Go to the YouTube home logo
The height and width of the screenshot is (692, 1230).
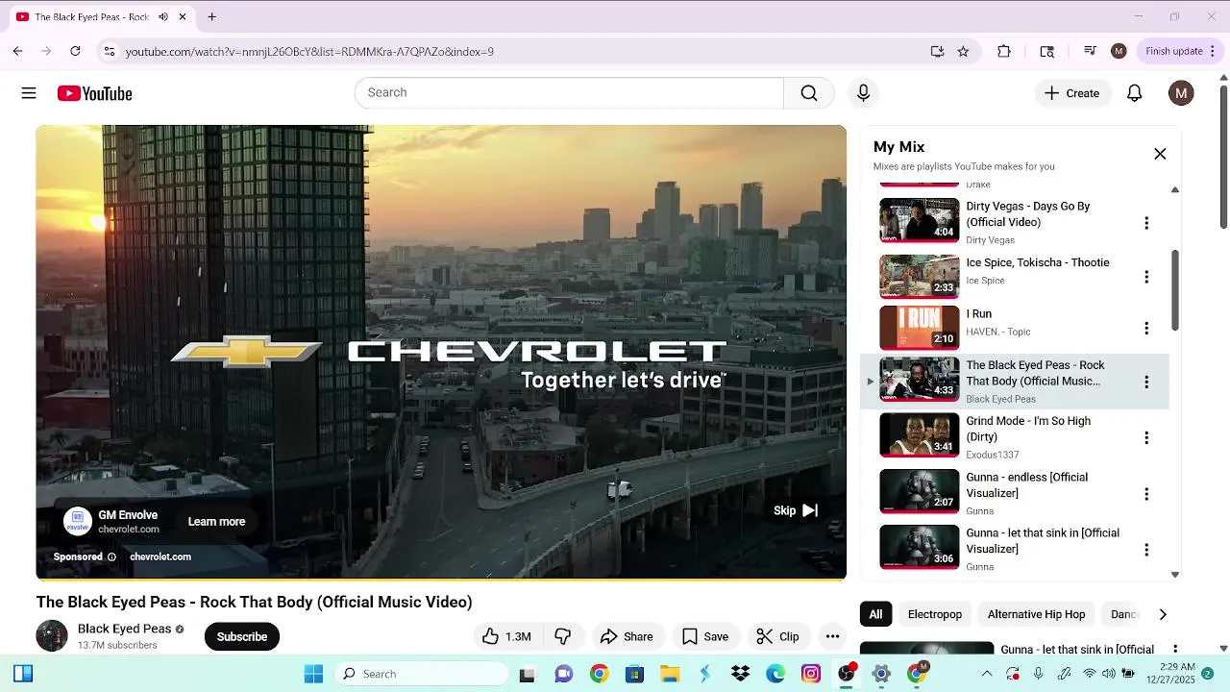tap(94, 93)
